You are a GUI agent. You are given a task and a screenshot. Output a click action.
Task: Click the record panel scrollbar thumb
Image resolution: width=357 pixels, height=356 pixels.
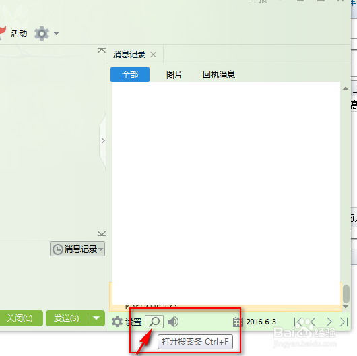point(346,294)
